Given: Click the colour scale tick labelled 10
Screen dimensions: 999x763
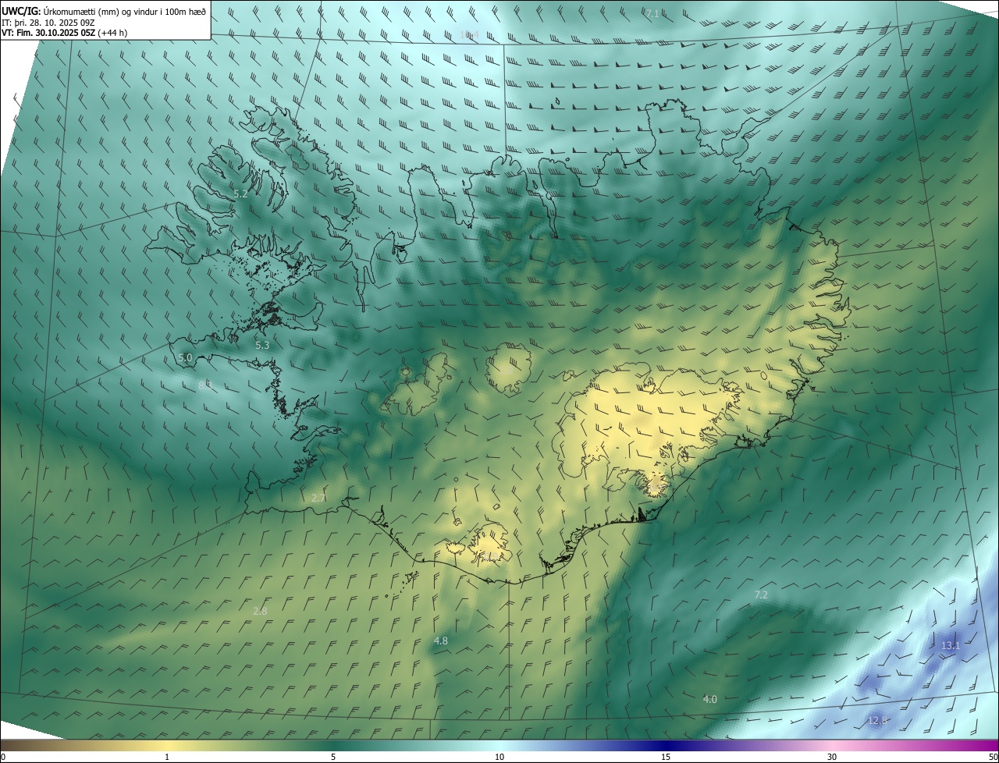Looking at the screenshot, I should point(499,757).
